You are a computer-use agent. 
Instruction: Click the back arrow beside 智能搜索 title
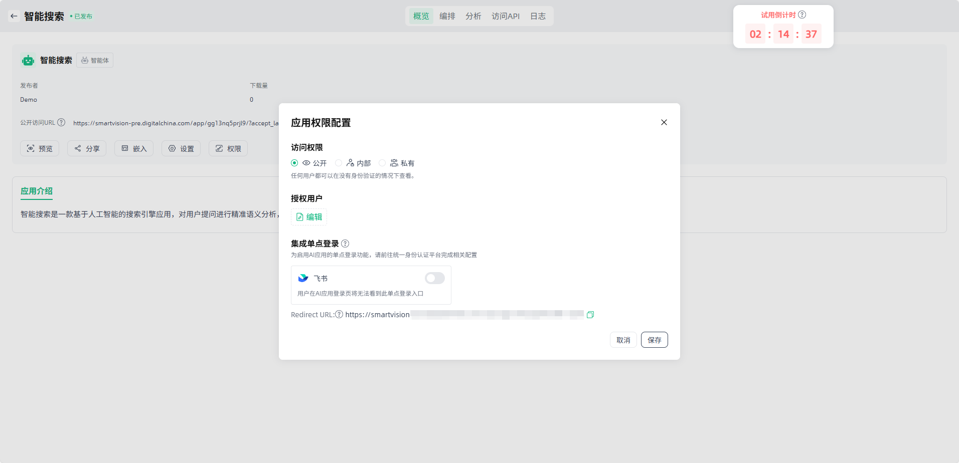[14, 16]
